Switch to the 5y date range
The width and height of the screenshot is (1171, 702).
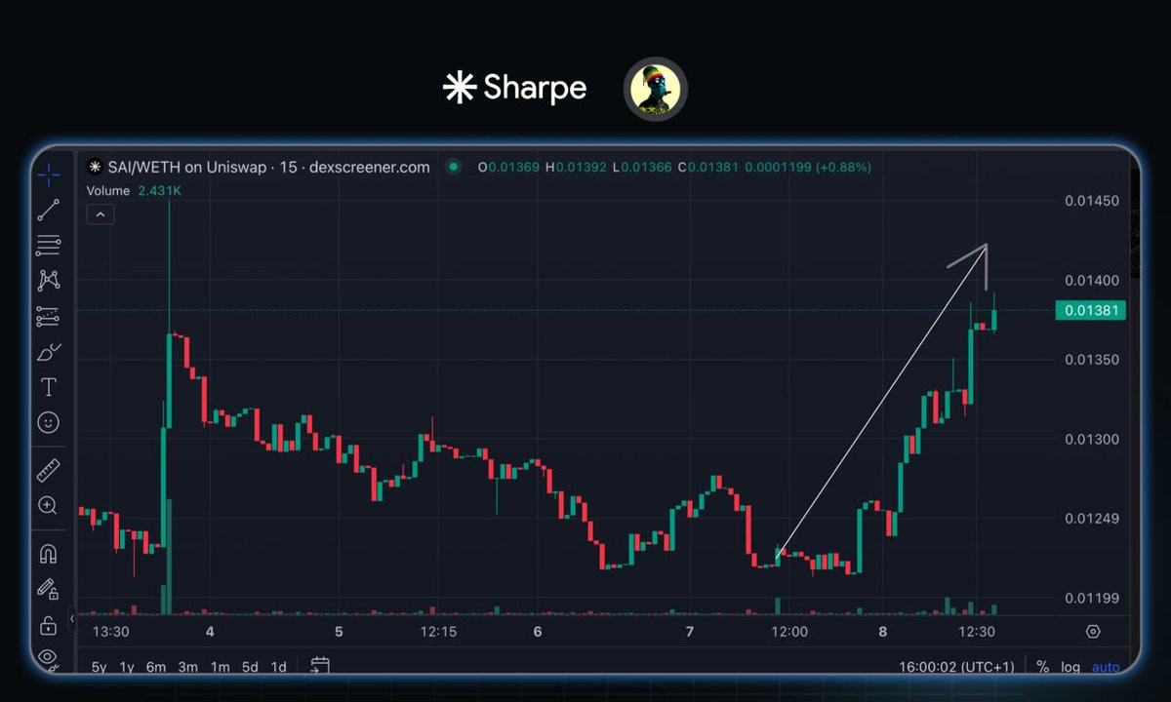point(100,667)
